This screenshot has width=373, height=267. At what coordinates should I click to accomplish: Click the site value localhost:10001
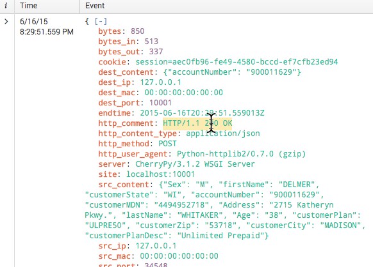point(160,174)
